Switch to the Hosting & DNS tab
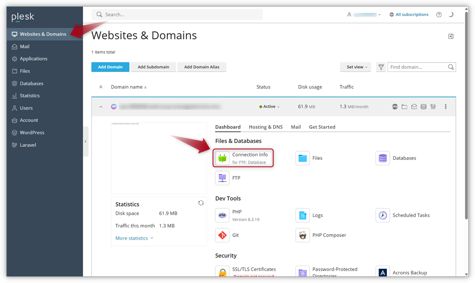The width and height of the screenshot is (475, 283). [x=266, y=127]
